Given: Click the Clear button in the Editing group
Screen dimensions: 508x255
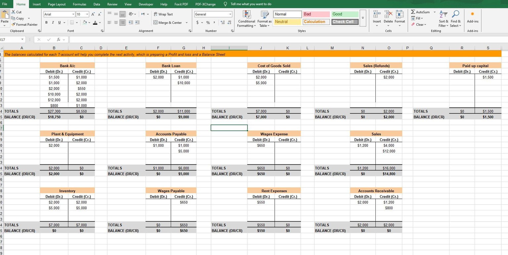Looking at the screenshot, I should point(418,24).
